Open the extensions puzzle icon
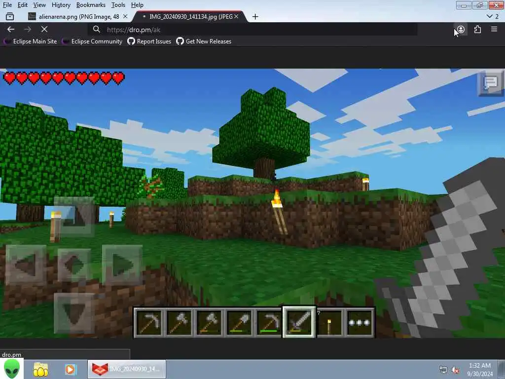This screenshot has width=505, height=379. (x=477, y=29)
